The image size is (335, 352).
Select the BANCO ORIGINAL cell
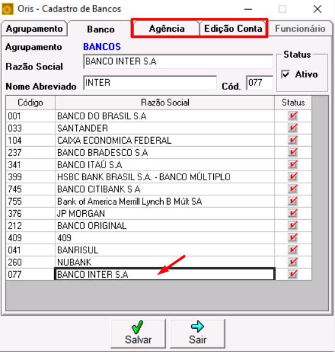click(165, 225)
